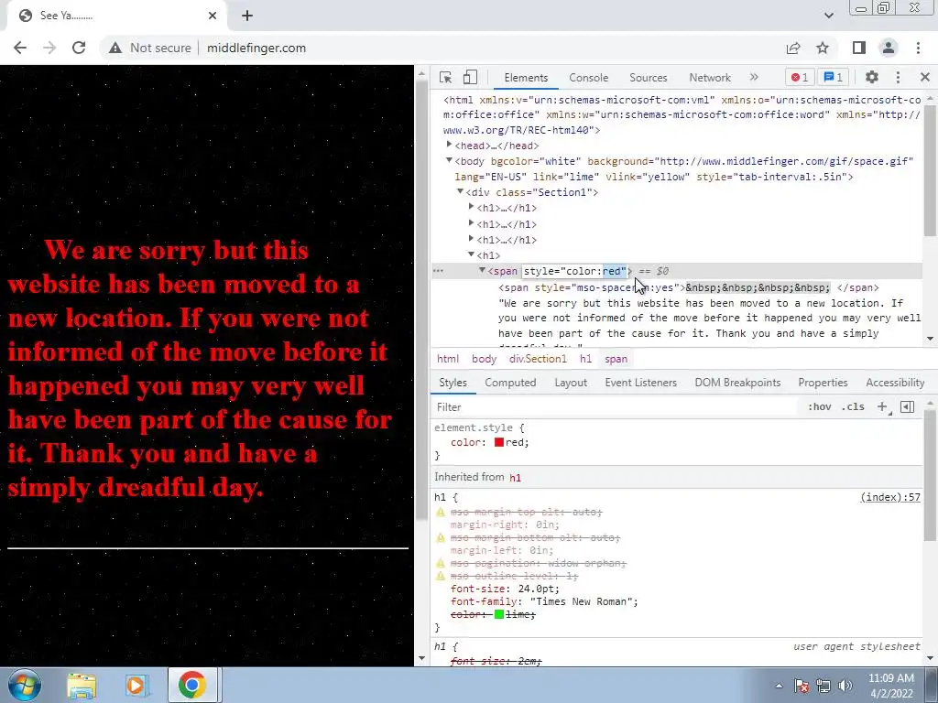Collapse the selected span node

pos(482,270)
